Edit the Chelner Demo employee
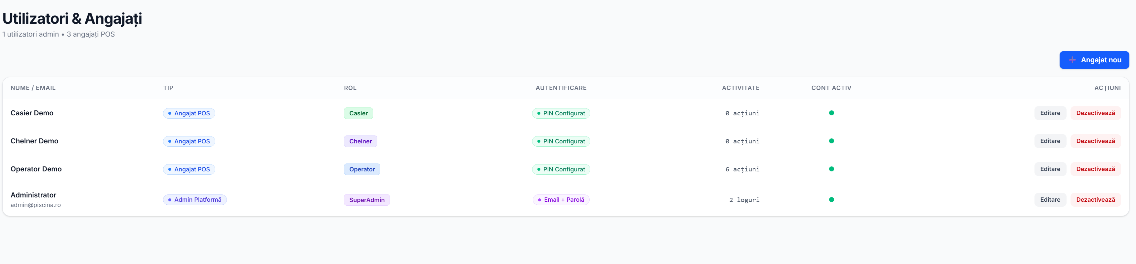 point(1050,141)
